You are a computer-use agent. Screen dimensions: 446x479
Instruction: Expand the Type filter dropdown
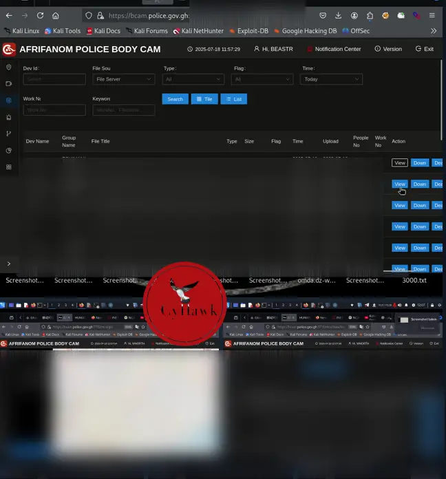193,79
